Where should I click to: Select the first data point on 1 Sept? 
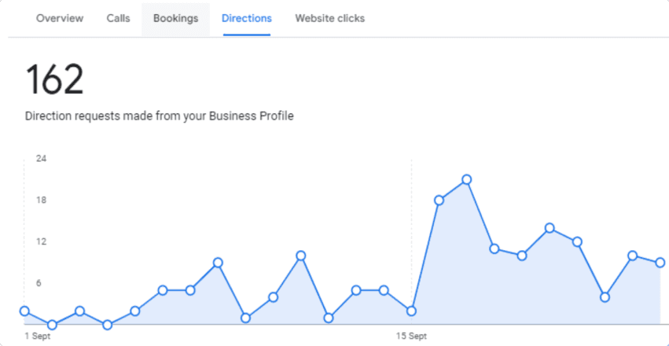pyautogui.click(x=24, y=311)
